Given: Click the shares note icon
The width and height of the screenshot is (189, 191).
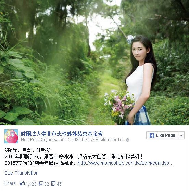Looking at the screenshot, I should tap(53, 183).
